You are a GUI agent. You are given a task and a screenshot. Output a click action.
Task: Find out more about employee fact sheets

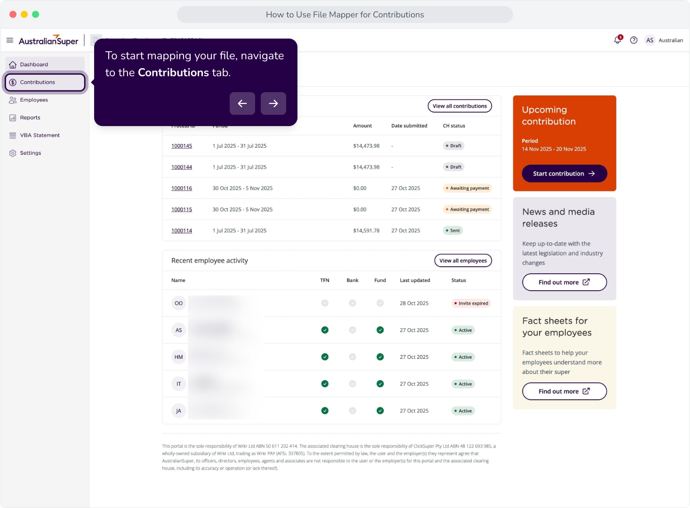[x=564, y=391]
